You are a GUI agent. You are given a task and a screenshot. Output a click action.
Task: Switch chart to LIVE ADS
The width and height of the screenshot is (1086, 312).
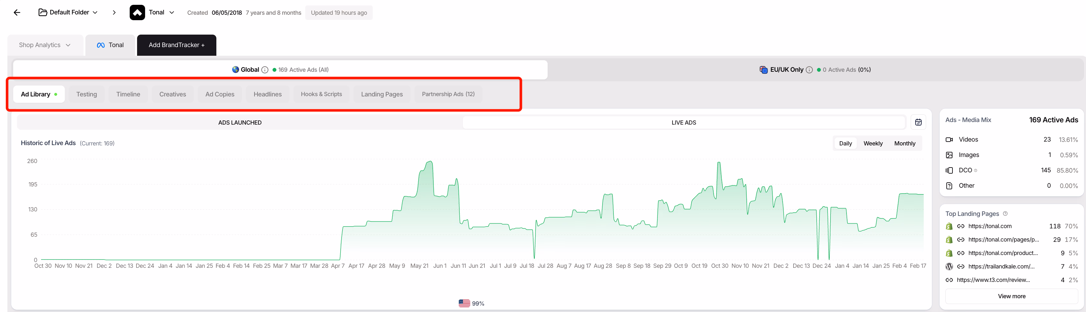click(x=683, y=123)
